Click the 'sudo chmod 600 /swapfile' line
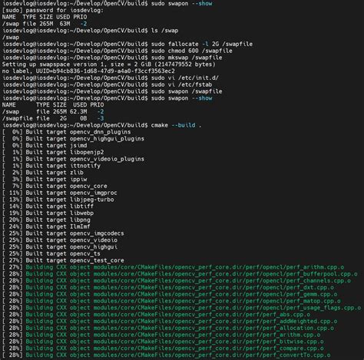Screen dimensions: 364x360 192,51
